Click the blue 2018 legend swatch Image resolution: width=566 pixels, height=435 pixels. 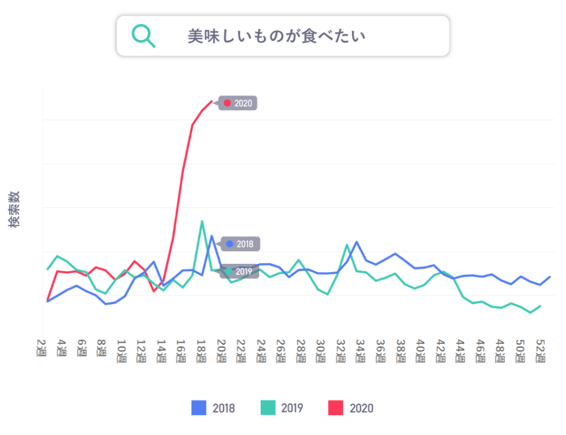[199, 408]
